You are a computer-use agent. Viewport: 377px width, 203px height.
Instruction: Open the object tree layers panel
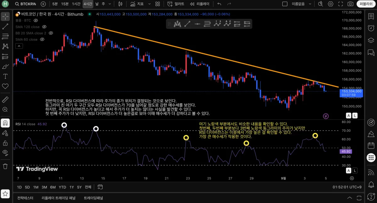(371, 40)
